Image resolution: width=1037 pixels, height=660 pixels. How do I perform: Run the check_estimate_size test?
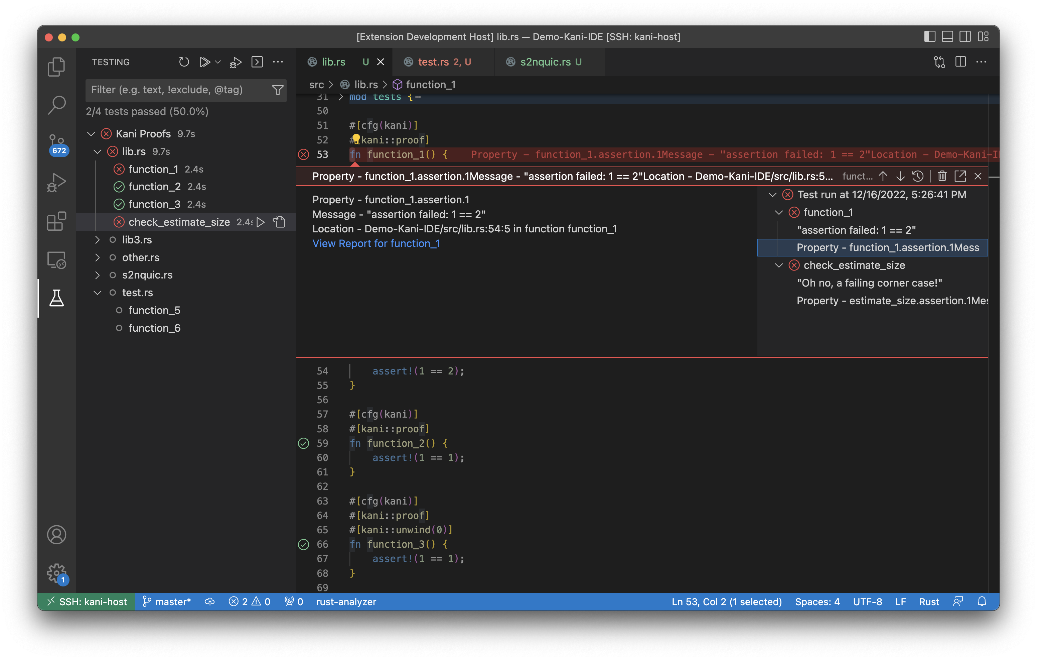pyautogui.click(x=261, y=222)
